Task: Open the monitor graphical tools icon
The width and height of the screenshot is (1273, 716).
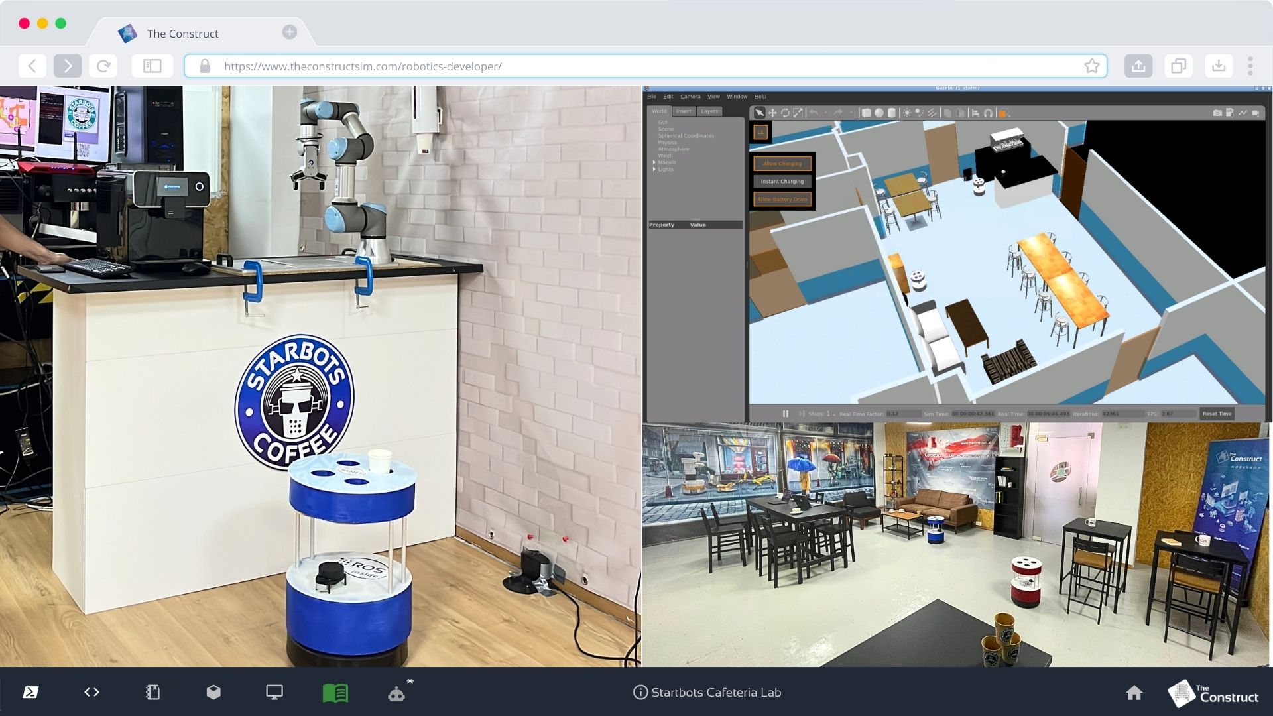Action: coord(274,692)
